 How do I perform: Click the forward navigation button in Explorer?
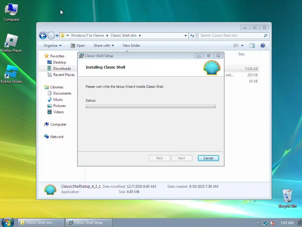click(51, 35)
